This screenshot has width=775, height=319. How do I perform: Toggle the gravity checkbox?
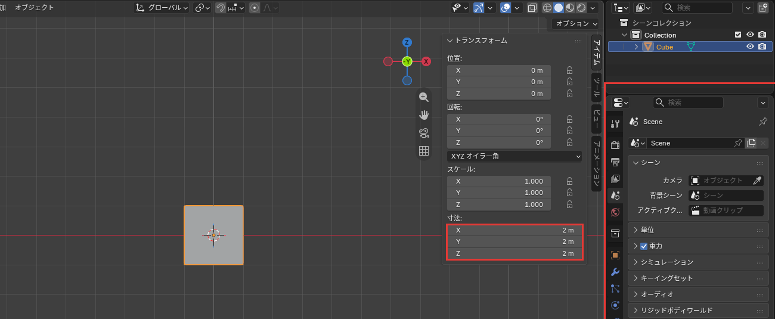click(x=644, y=246)
